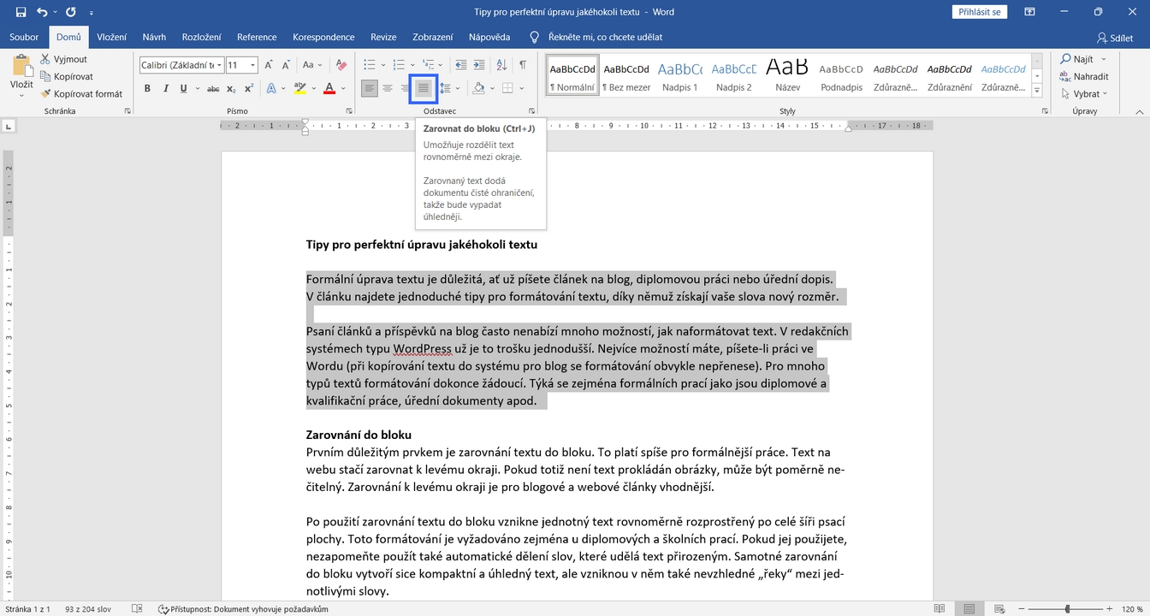The image size is (1150, 616).
Task: Click the Přihlásit se button
Action: tap(980, 12)
